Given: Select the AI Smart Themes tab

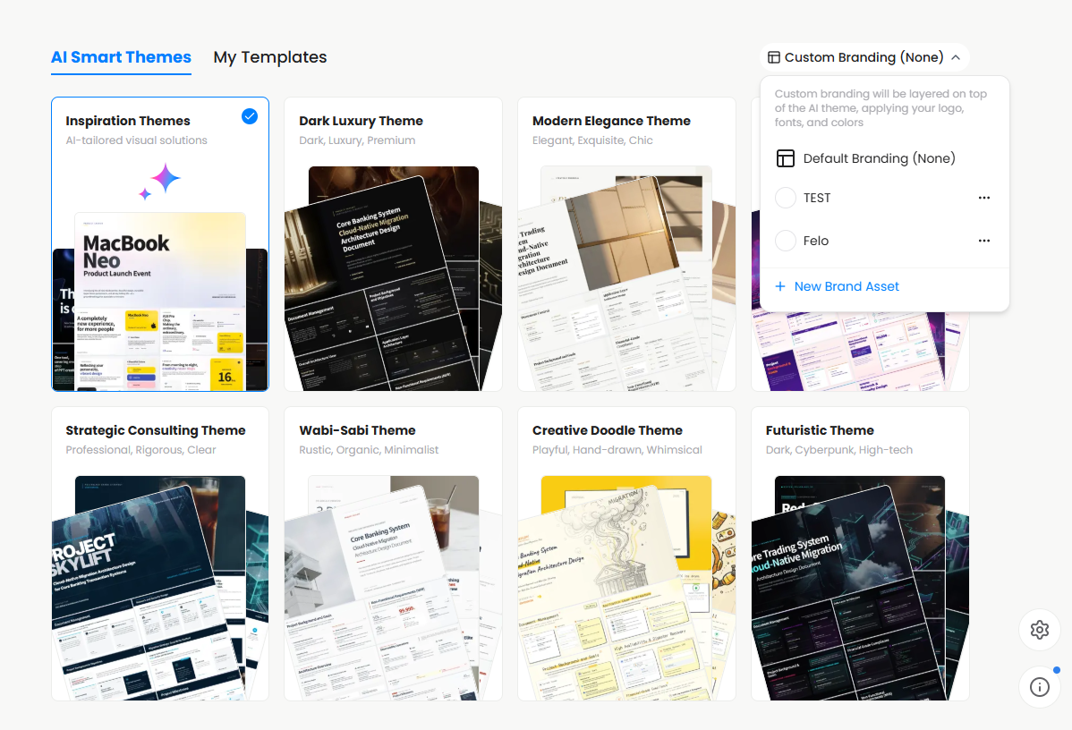Looking at the screenshot, I should pyautogui.click(x=121, y=56).
